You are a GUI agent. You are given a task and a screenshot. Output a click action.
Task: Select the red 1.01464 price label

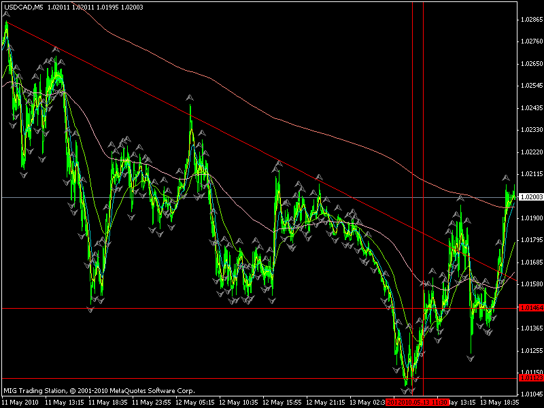coord(530,308)
